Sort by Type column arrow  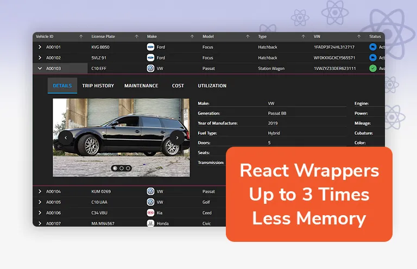303,36
